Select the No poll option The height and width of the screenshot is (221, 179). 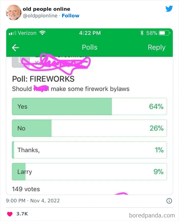[x=89, y=128]
